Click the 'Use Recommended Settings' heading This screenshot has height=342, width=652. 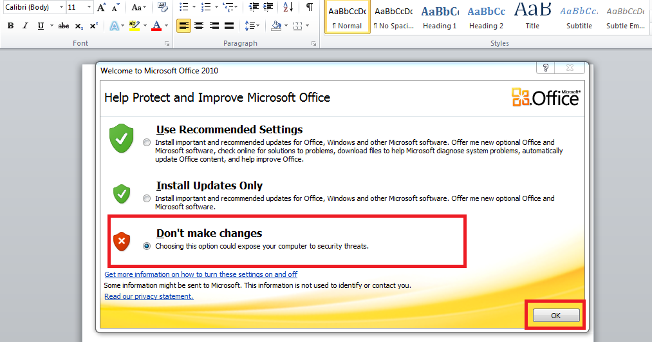pos(230,130)
